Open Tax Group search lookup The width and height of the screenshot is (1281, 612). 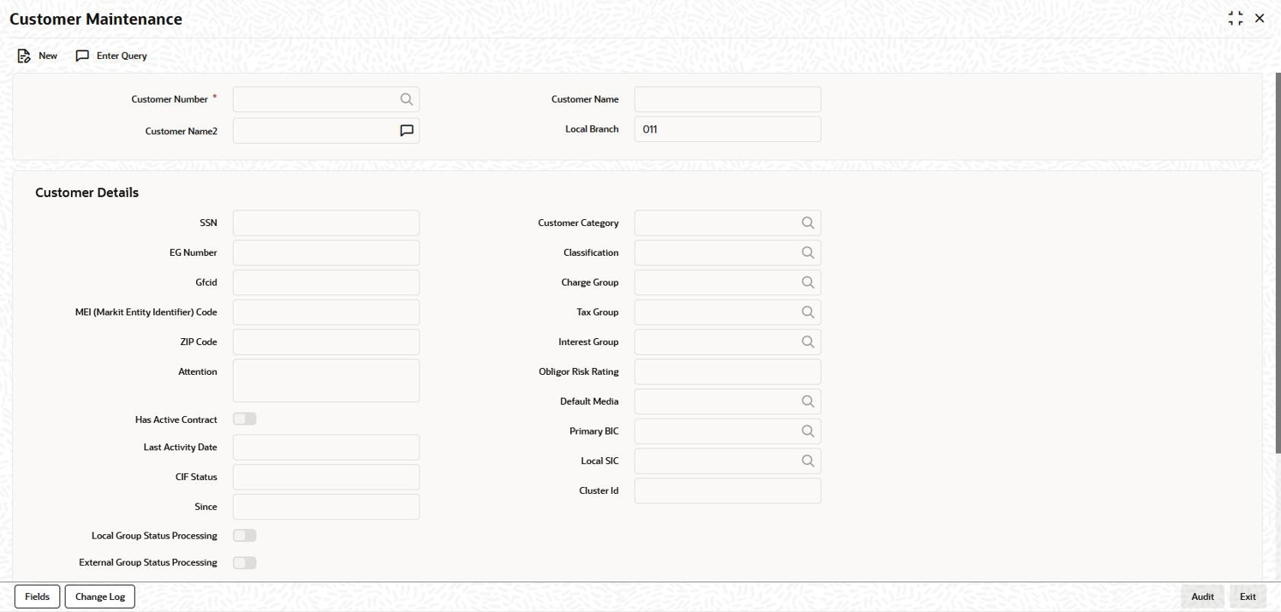tap(807, 312)
